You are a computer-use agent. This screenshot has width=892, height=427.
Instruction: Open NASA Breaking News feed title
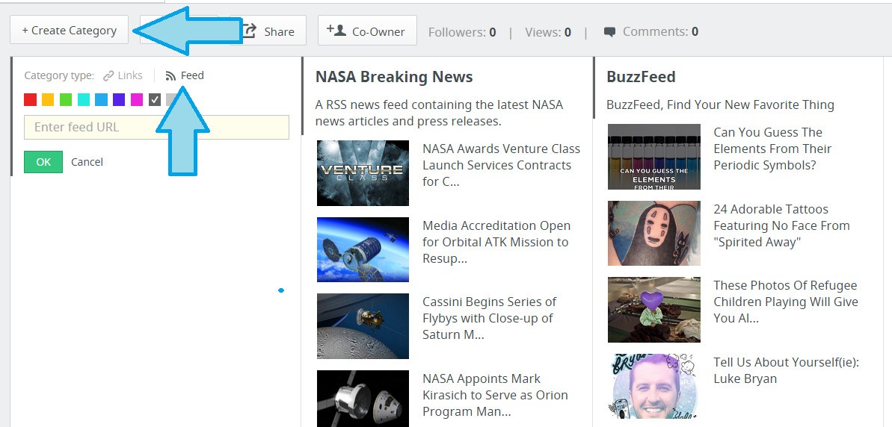coord(394,77)
